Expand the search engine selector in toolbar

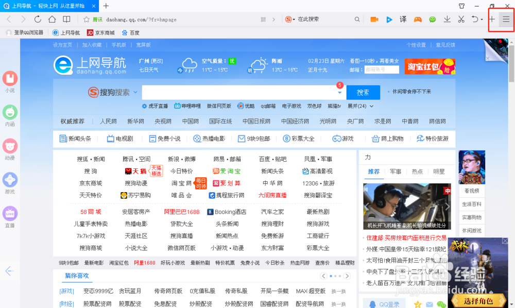[x=290, y=20]
